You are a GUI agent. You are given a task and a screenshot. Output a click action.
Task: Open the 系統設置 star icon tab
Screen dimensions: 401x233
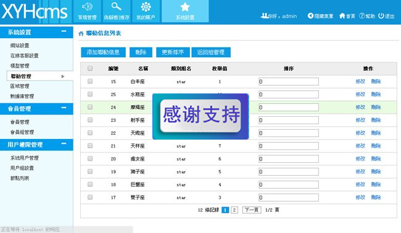pos(185,11)
